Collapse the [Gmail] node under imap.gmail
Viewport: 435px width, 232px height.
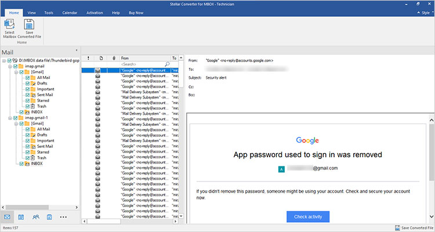point(16,72)
